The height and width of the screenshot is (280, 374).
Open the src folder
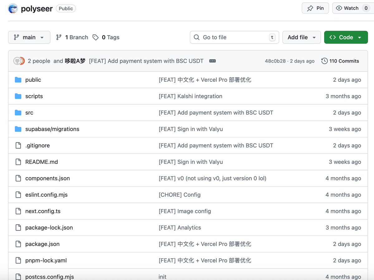(x=29, y=112)
